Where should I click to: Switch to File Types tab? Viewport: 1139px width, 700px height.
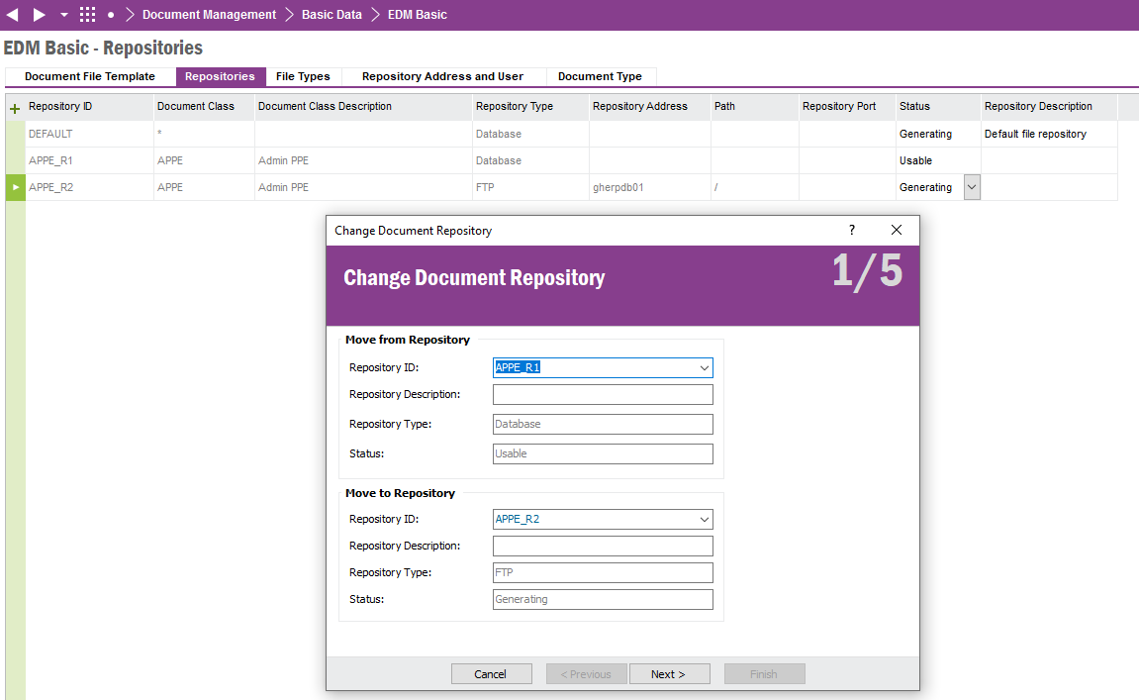click(x=303, y=76)
